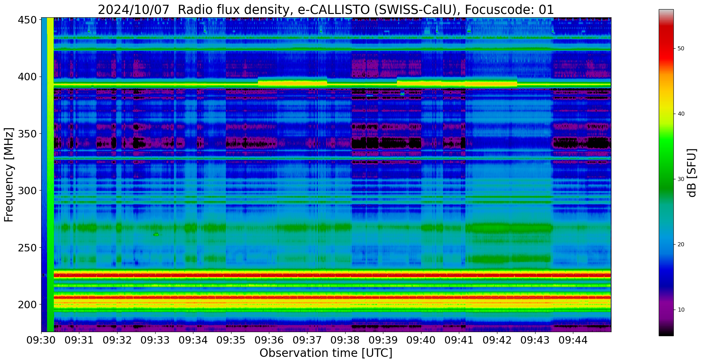Click the 09:33 time tick label
Image resolution: width=702 pixels, height=363 pixels.
(x=155, y=340)
